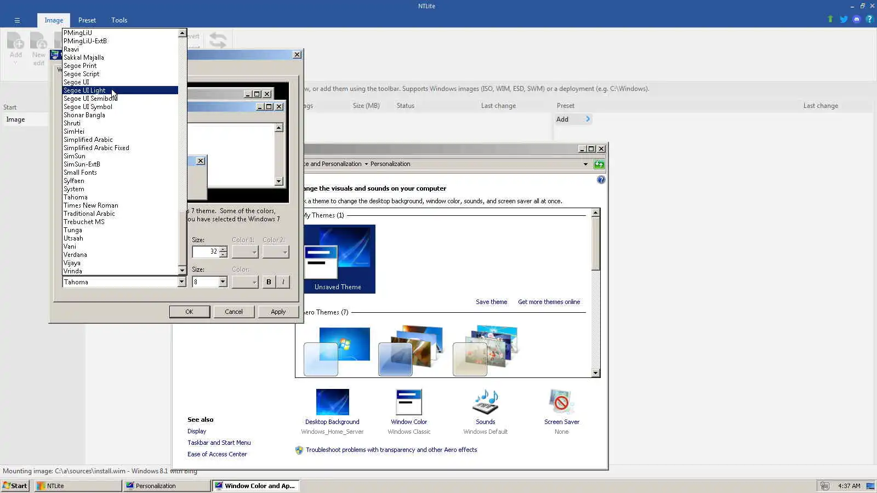Switch to the Image tab
Viewport: 877px width, 493px height.
point(54,20)
